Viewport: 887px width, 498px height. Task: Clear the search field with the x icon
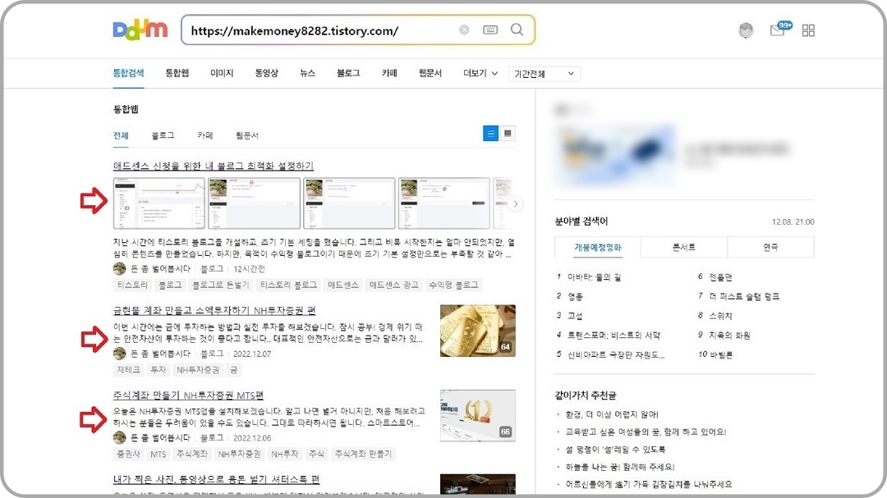(464, 29)
